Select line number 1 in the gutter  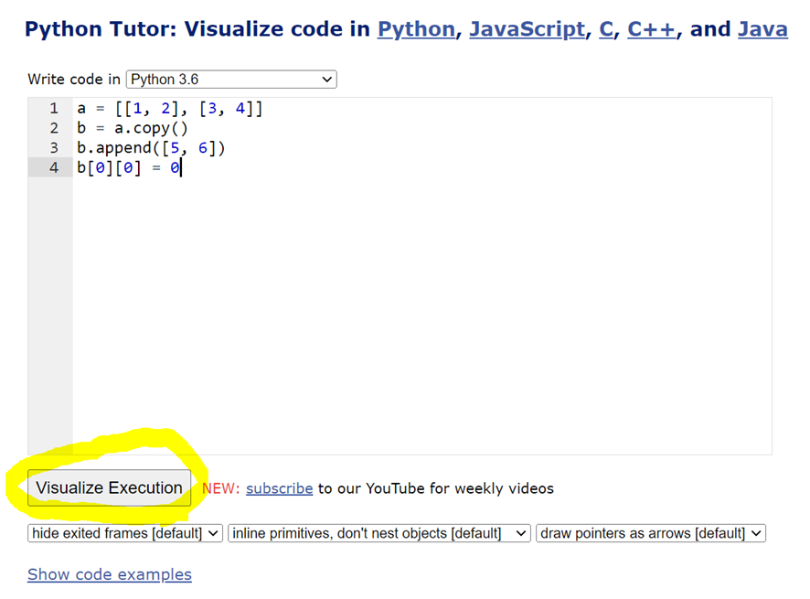[54, 109]
